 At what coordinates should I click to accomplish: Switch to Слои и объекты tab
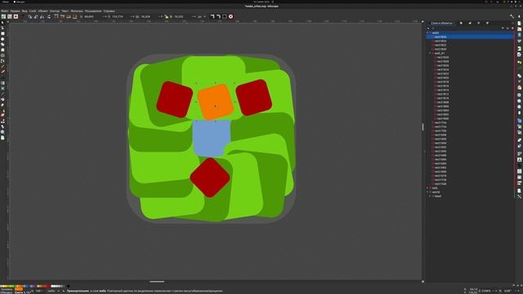[441, 24]
